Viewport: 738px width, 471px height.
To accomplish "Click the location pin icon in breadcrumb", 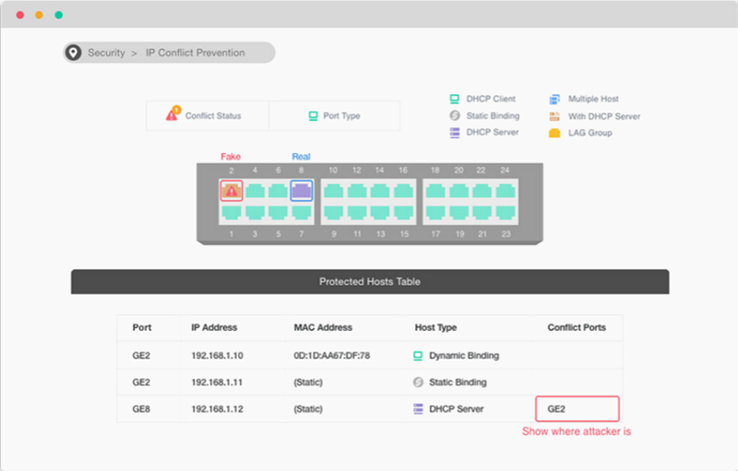I will pyautogui.click(x=73, y=53).
